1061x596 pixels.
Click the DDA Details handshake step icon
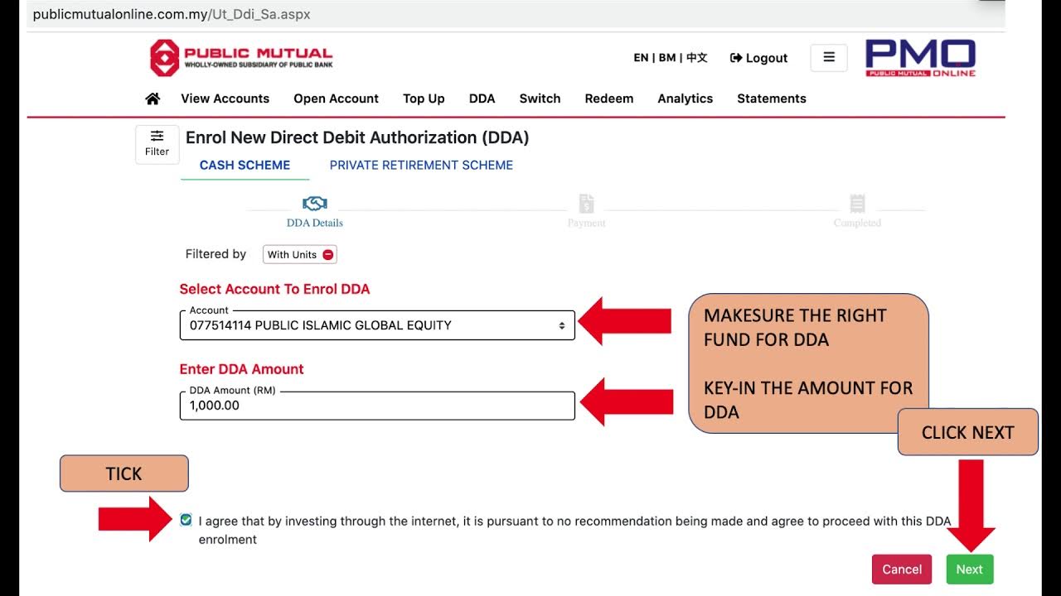click(315, 204)
